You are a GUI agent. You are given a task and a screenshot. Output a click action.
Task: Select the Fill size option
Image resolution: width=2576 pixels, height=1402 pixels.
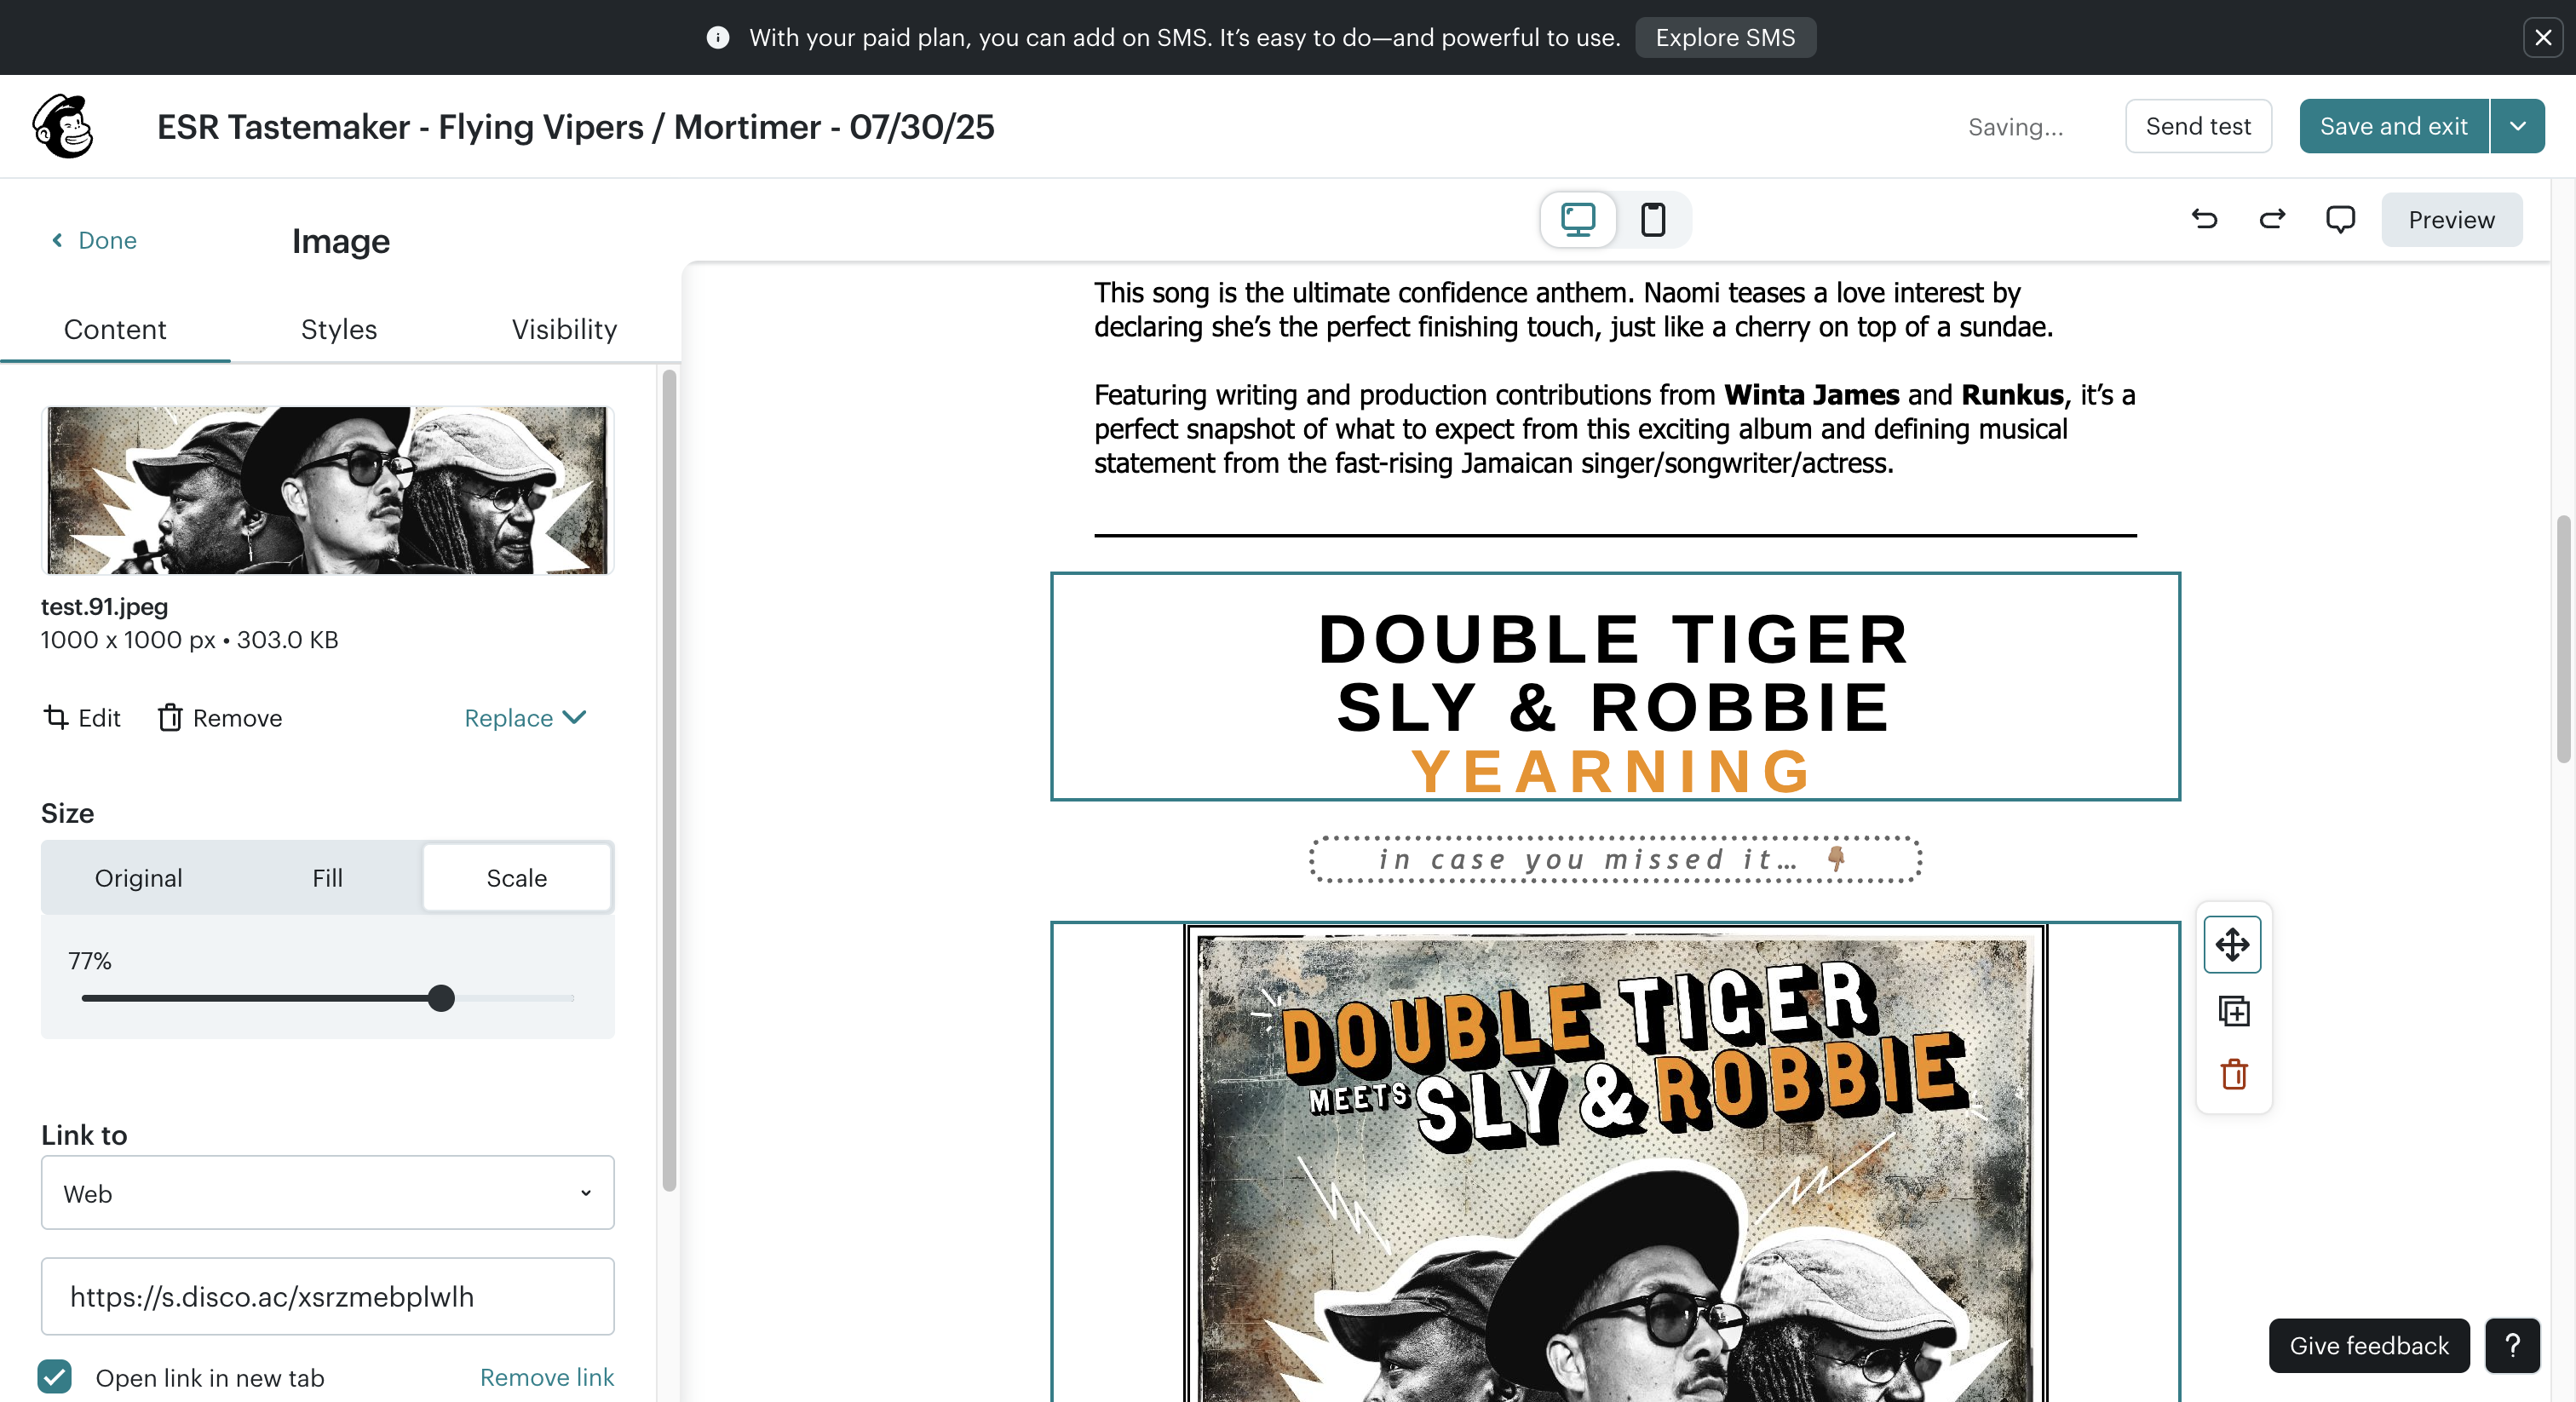click(327, 877)
